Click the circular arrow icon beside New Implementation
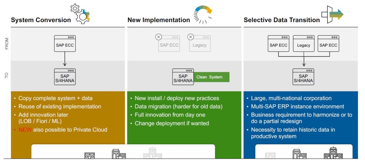Viewport: 365px width, 162px height. pyautogui.click(x=203, y=15)
